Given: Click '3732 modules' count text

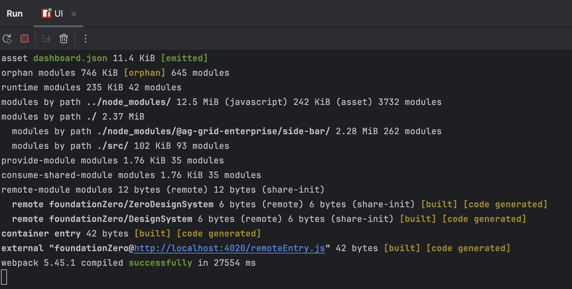Looking at the screenshot, I should pyautogui.click(x=410, y=102).
